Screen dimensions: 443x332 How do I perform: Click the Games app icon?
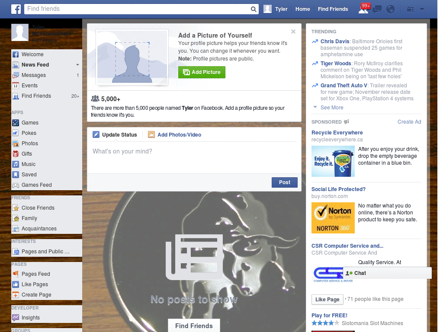pos(16,123)
